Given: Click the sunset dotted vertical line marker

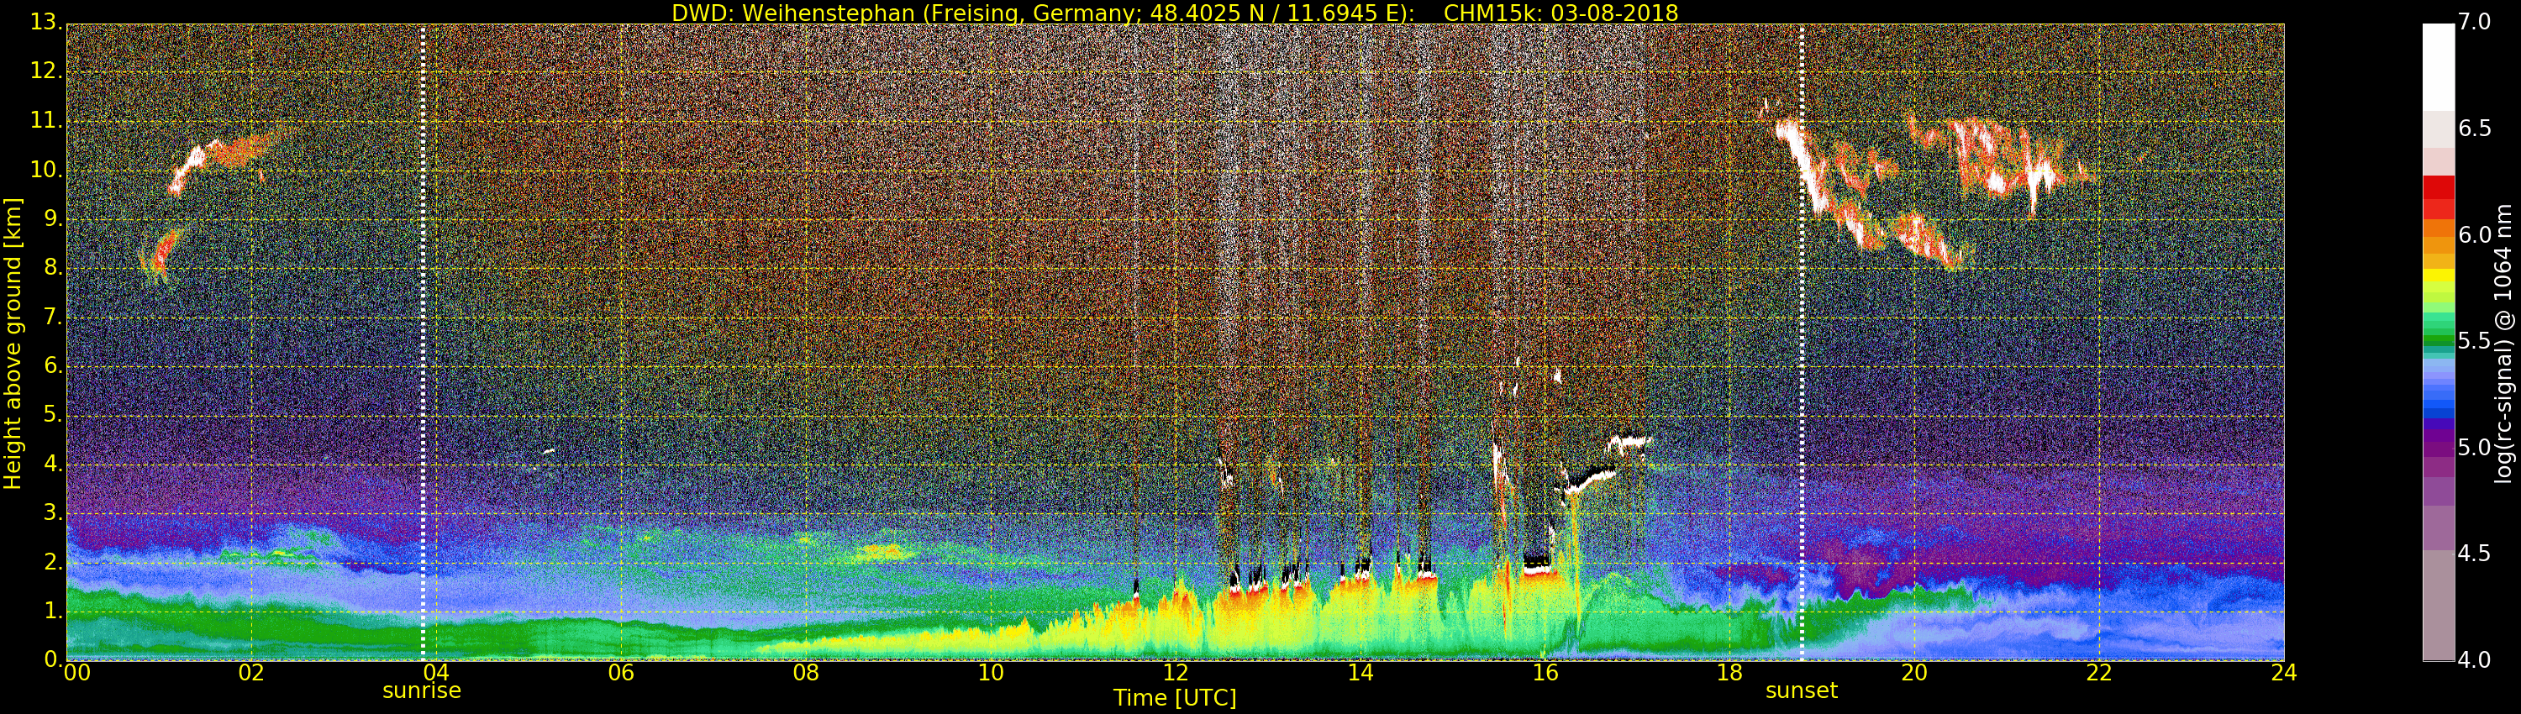Looking at the screenshot, I should 1802,343.
